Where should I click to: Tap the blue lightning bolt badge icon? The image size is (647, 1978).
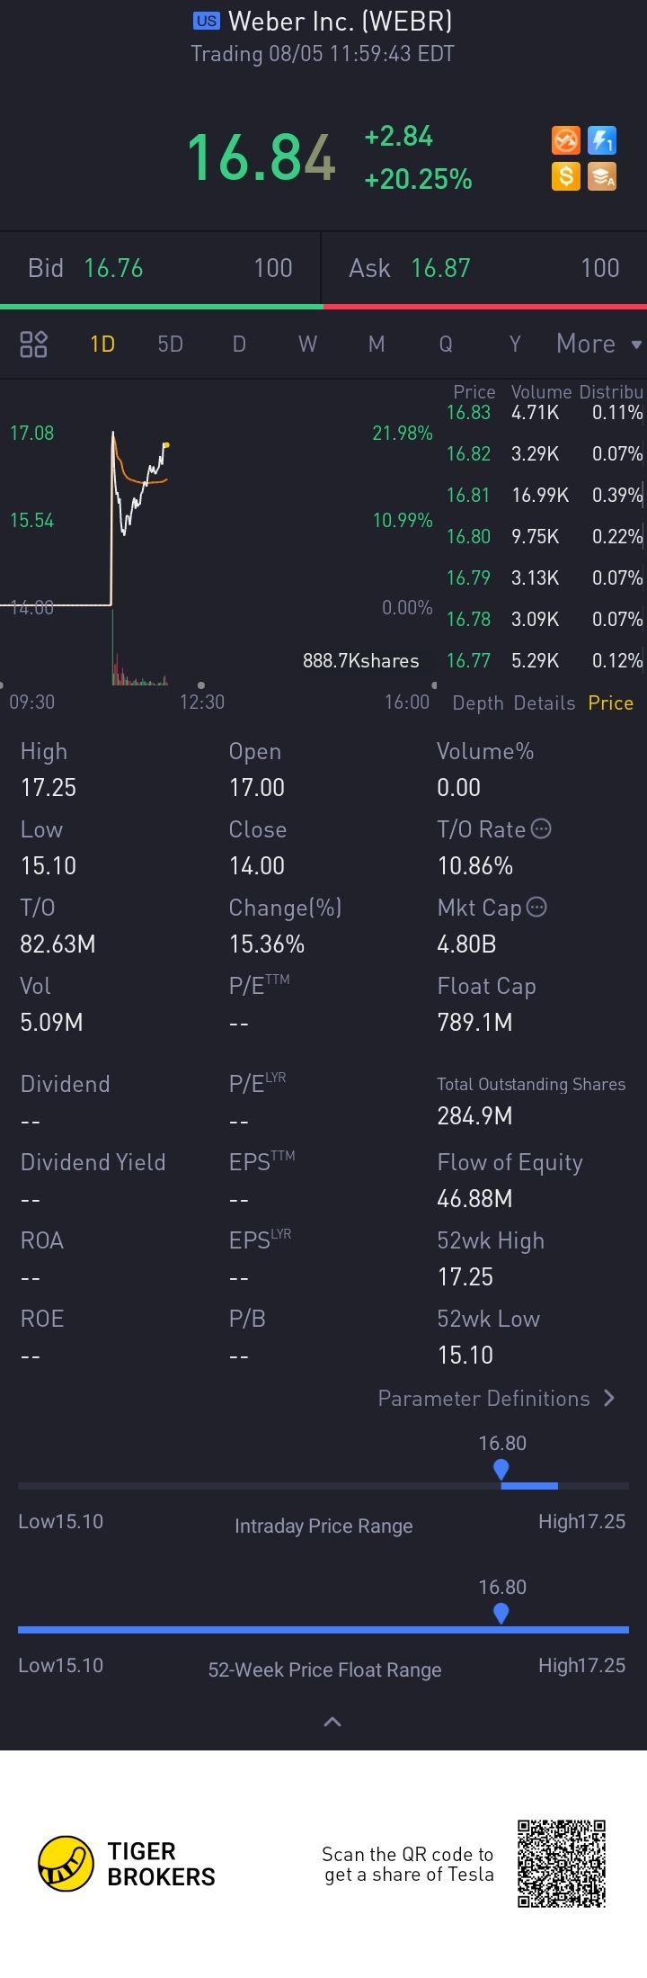coord(601,141)
